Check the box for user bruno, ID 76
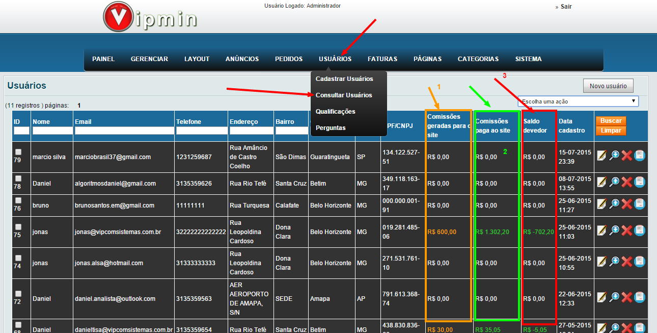657x333 pixels. 18,200
